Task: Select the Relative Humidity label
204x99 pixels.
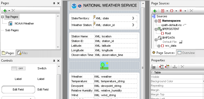Action: coord(82,90)
